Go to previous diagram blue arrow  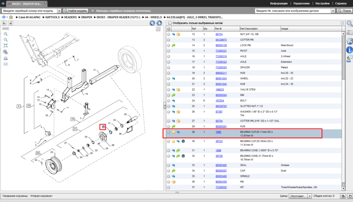152,23
